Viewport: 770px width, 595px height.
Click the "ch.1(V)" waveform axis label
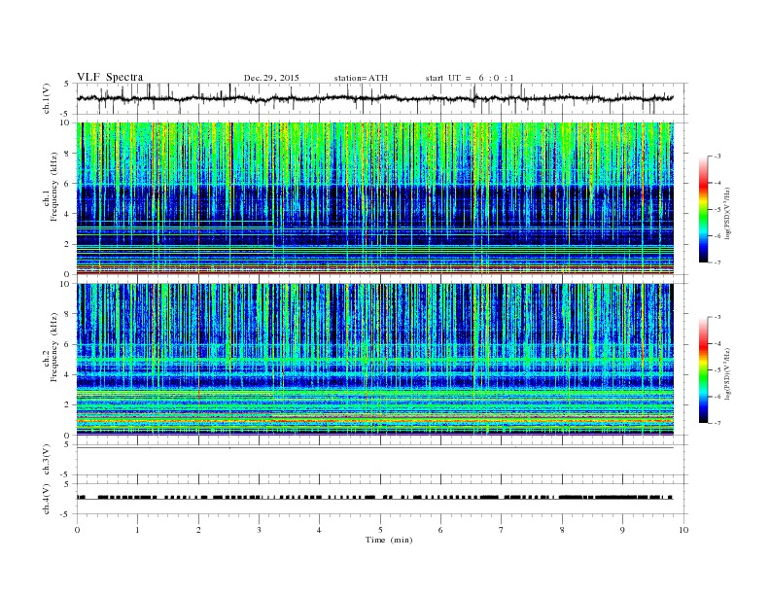coord(47,98)
